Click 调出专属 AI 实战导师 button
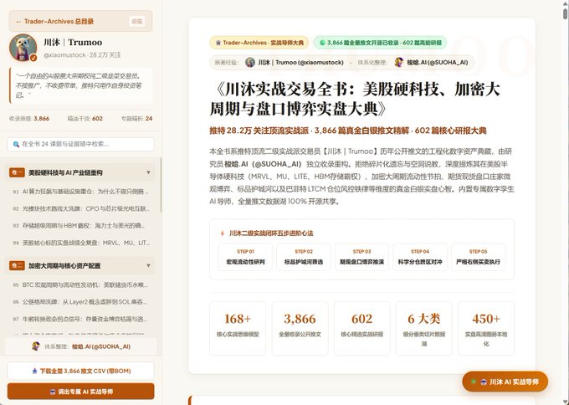 (80, 392)
